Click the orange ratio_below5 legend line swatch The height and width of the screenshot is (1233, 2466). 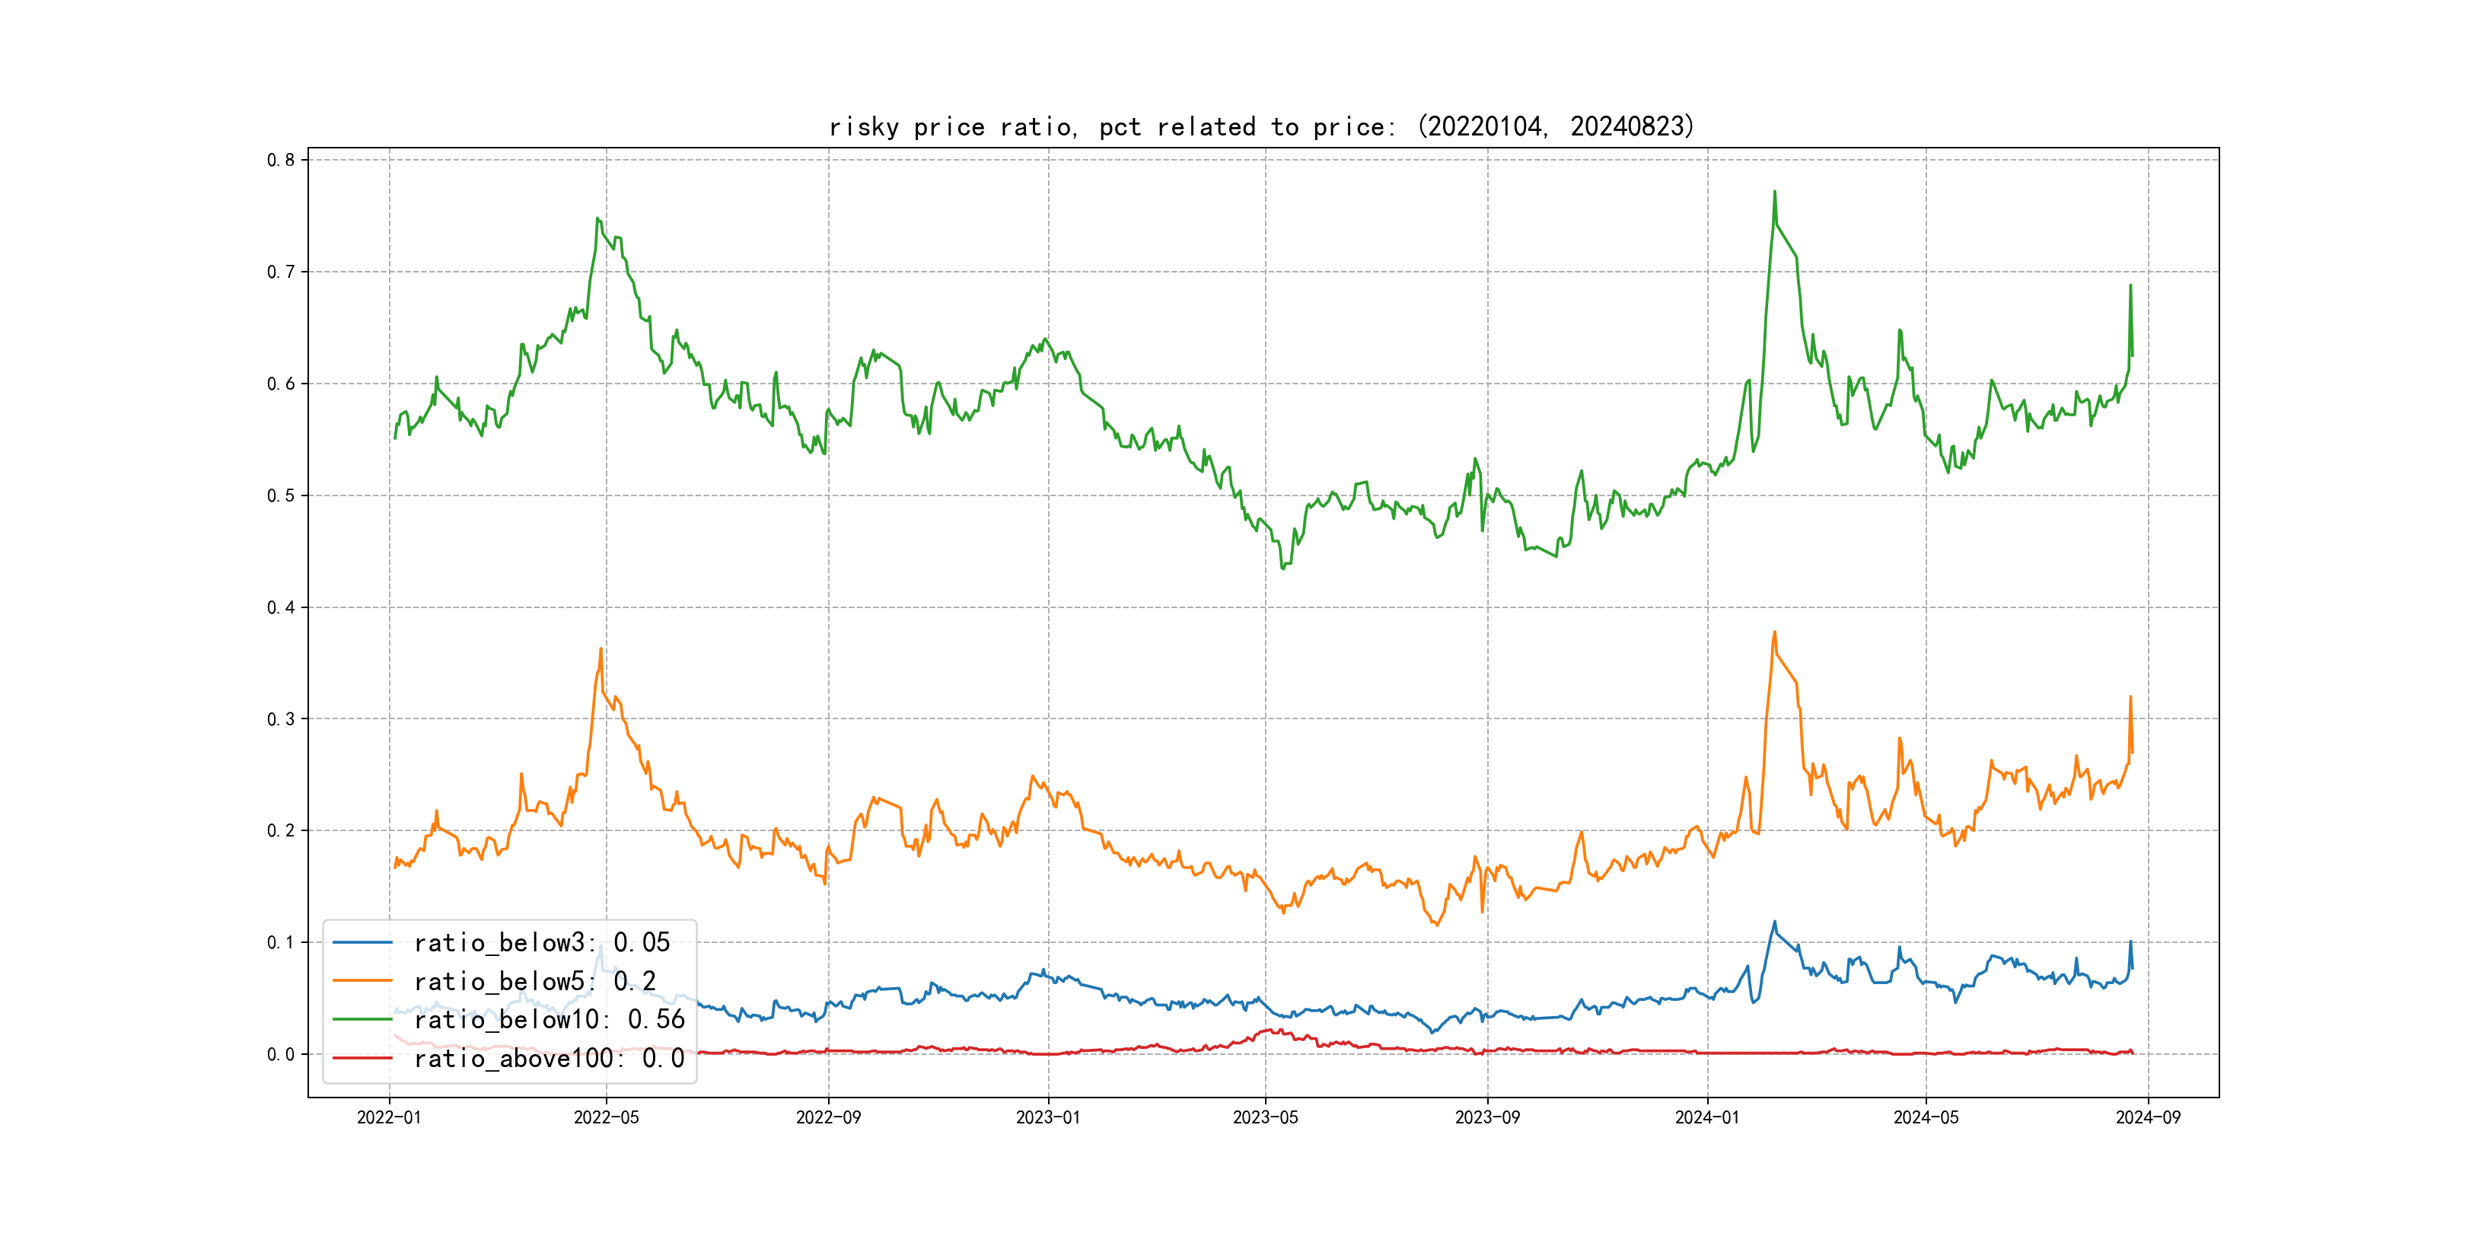[362, 981]
